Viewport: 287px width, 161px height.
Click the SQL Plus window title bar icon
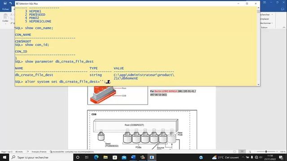[17, 4]
